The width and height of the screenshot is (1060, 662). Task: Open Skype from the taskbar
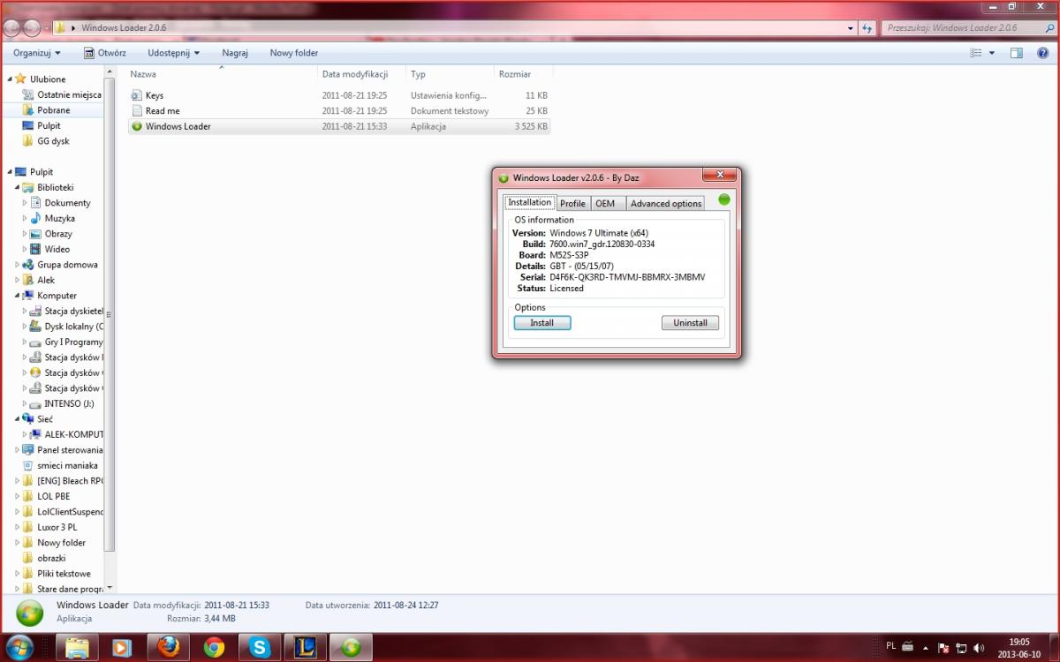pyautogui.click(x=260, y=648)
